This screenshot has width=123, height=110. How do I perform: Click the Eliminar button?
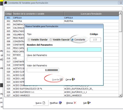coord(71,103)
